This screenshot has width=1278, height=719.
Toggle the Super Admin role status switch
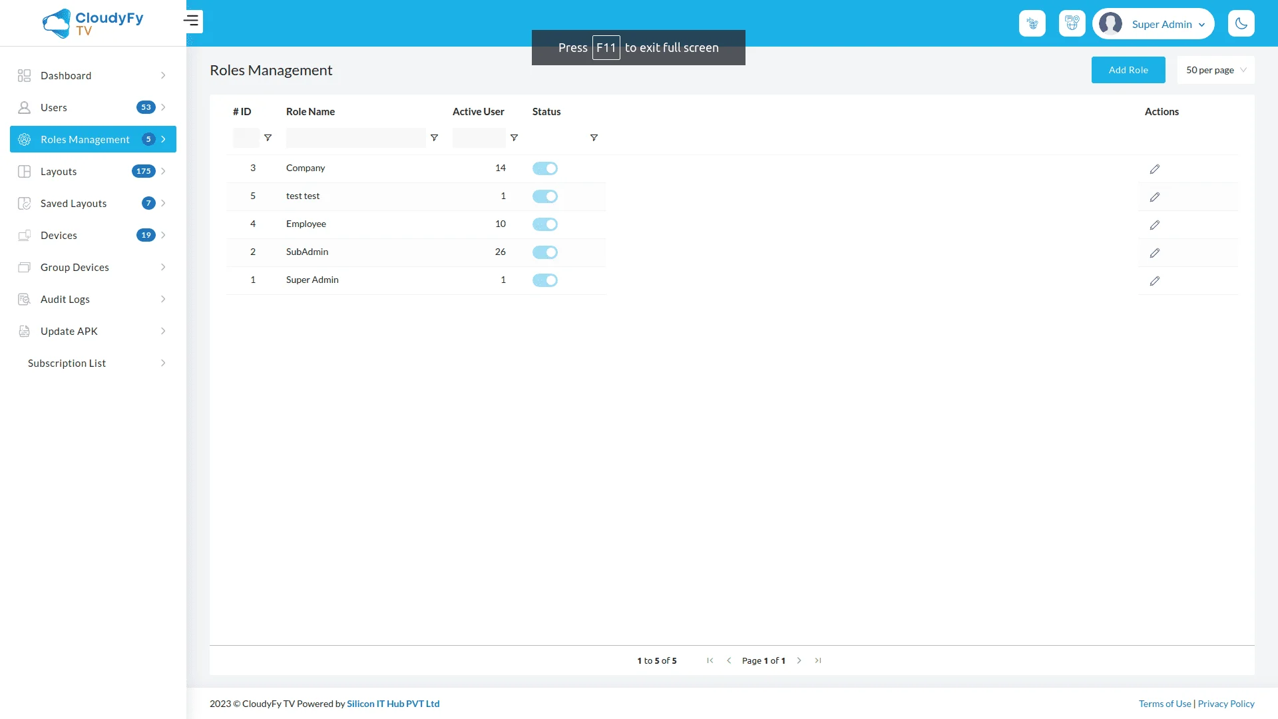coord(545,280)
